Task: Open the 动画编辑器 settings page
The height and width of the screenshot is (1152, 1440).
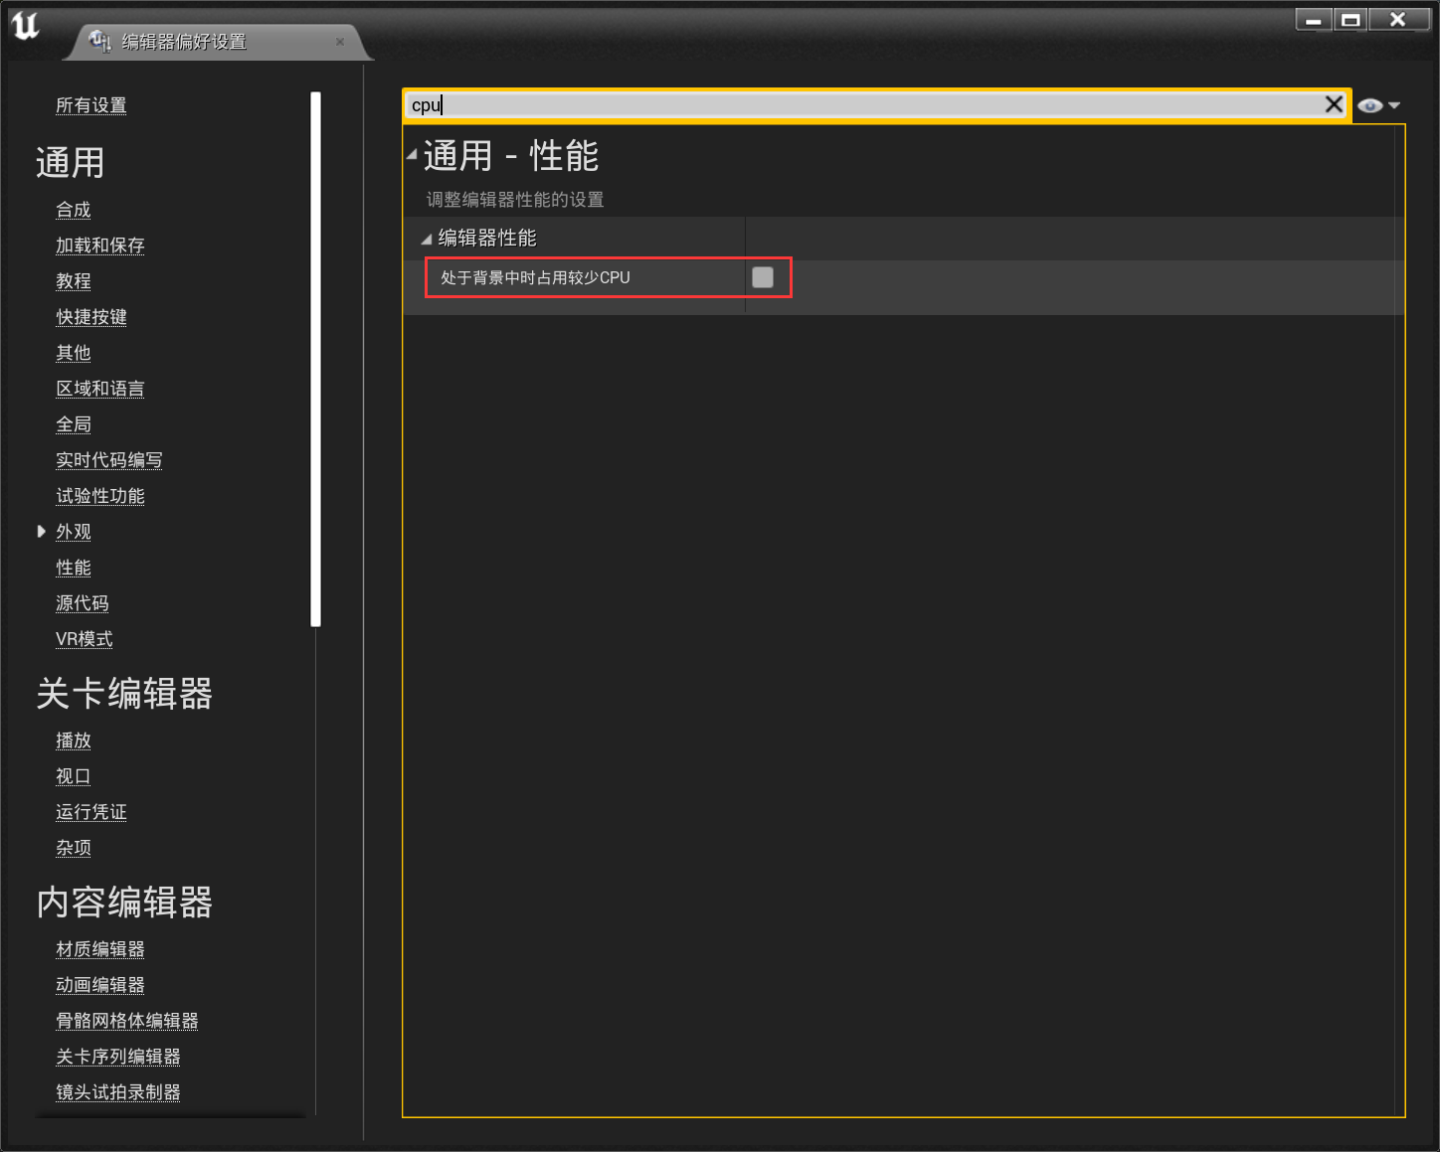Action: pyautogui.click(x=99, y=985)
